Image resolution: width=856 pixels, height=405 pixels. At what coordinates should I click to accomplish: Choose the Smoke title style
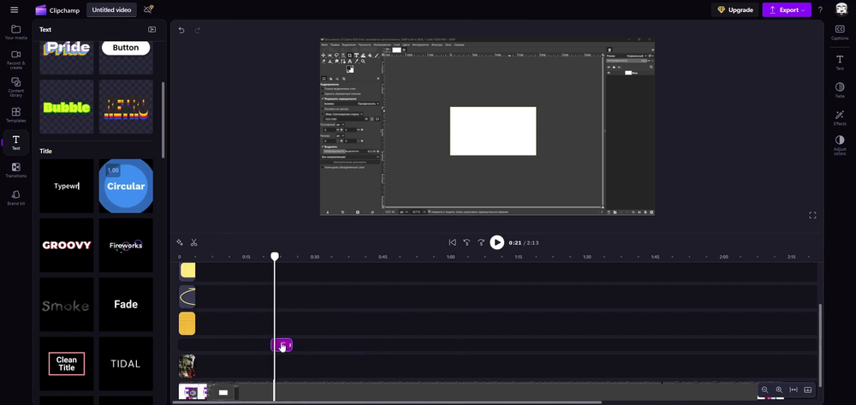point(67,305)
